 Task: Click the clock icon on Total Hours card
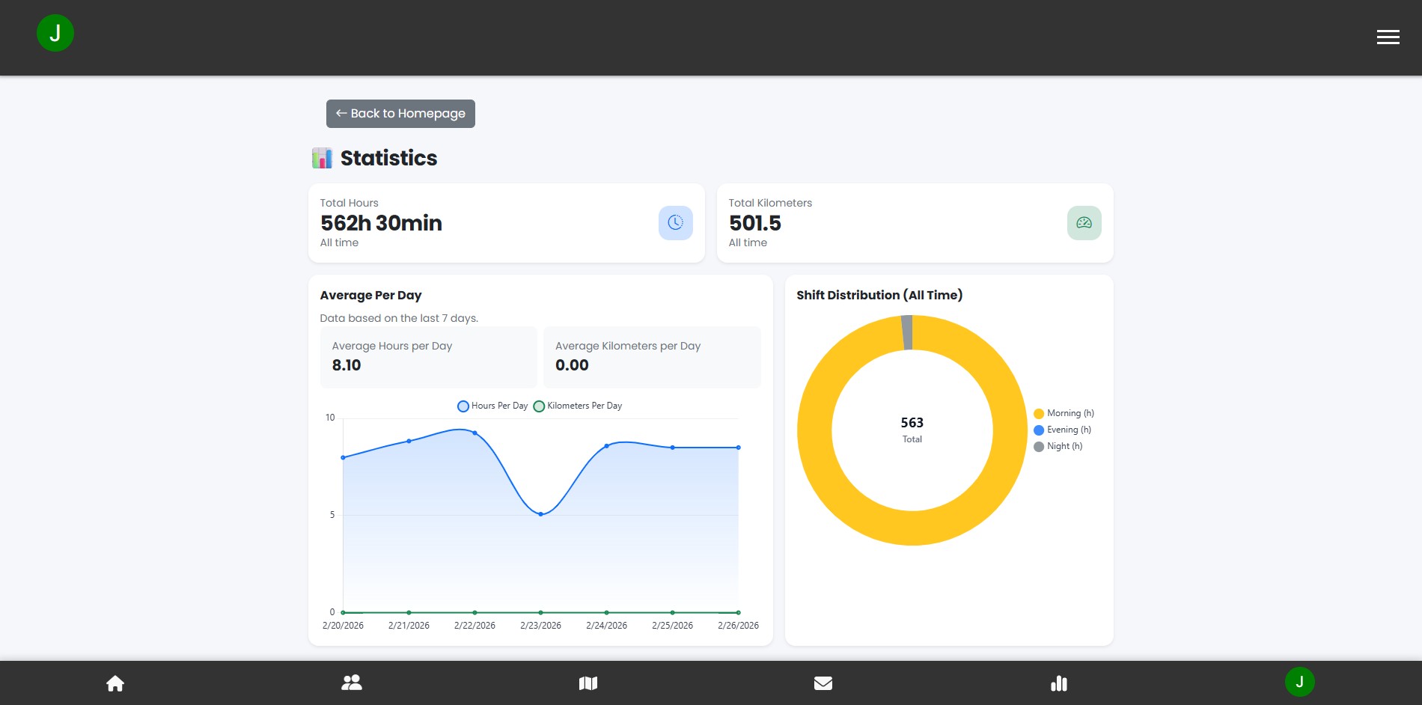tap(675, 223)
